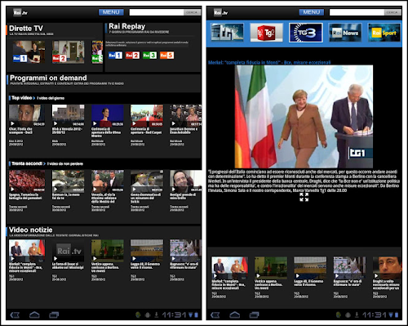Play the Draghi video in right bottom strip
The height and width of the screenshot is (326, 408).
pos(387,268)
